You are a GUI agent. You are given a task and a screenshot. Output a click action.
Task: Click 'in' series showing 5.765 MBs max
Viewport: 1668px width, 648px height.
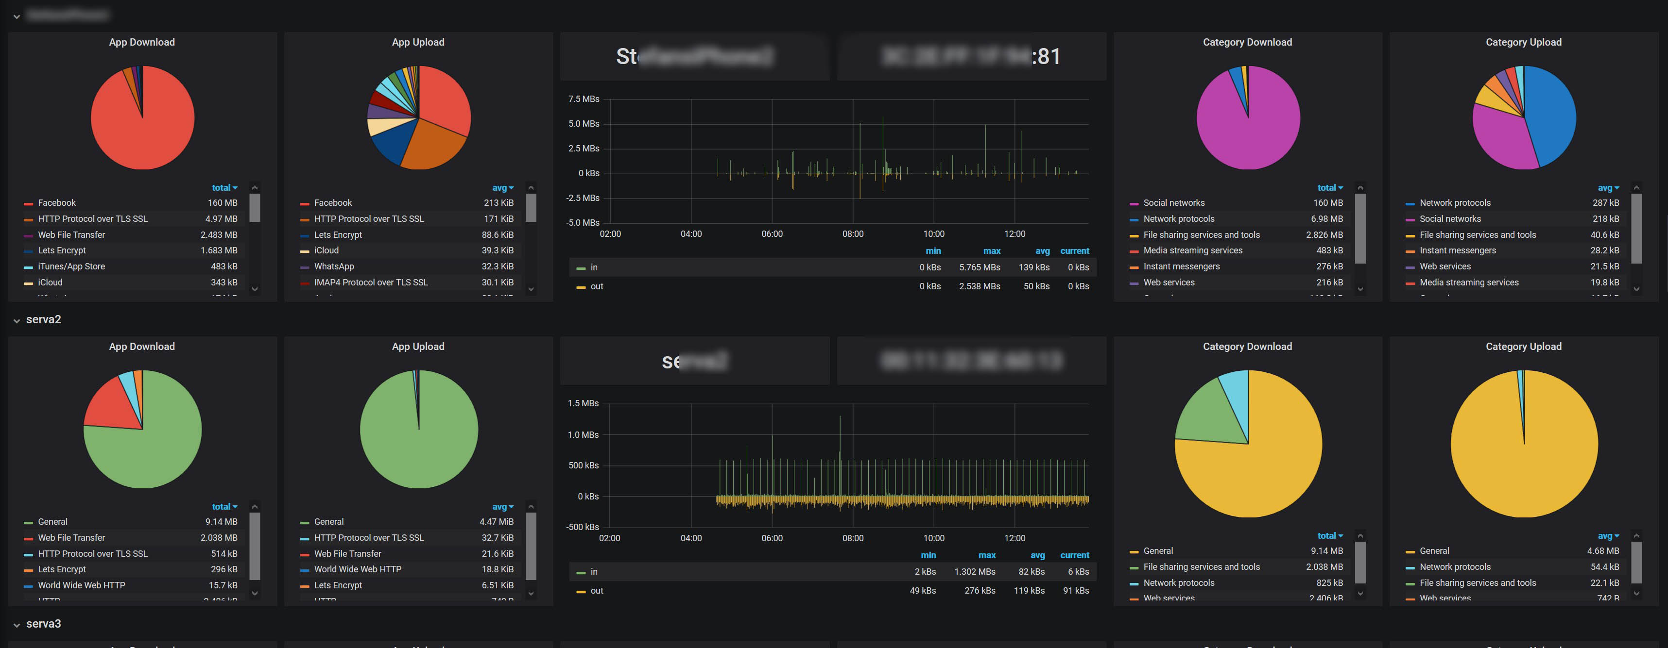pyautogui.click(x=594, y=267)
